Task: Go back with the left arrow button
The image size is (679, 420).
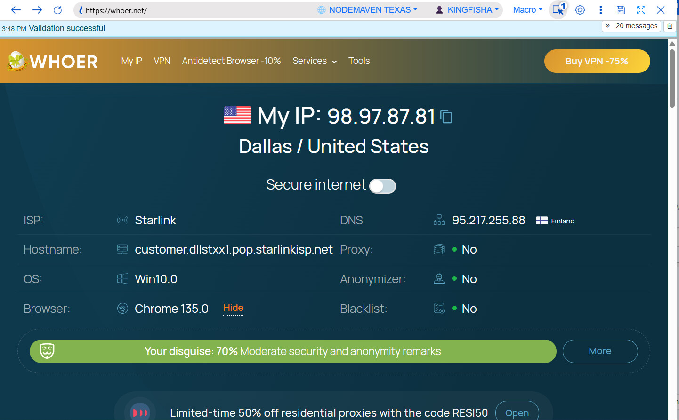Action: coord(16,10)
